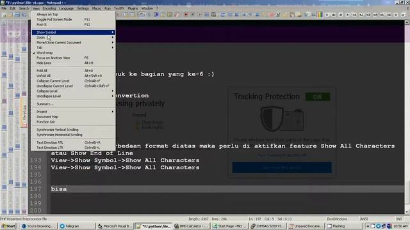Expand the Zoom submenu
The width and height of the screenshot is (410, 230).
pos(73,38)
